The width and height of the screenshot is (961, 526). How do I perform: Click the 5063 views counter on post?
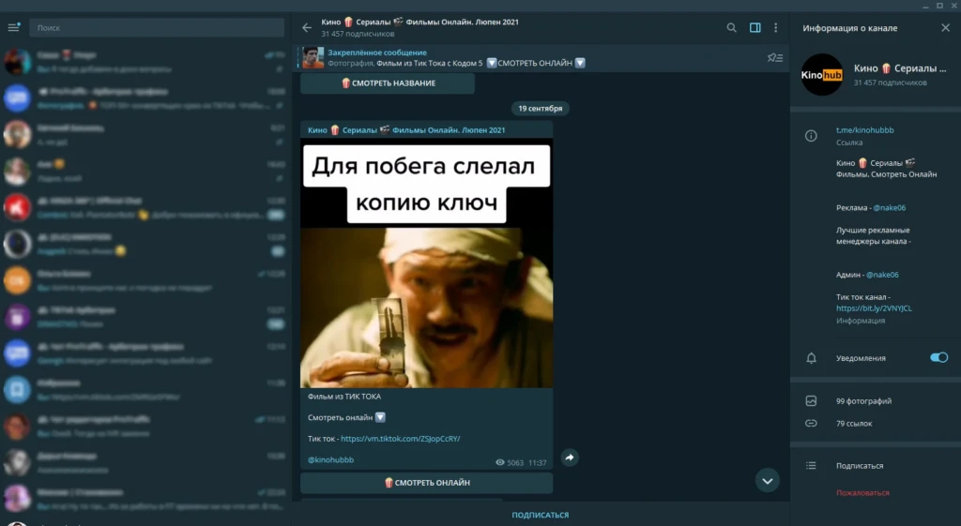point(510,463)
